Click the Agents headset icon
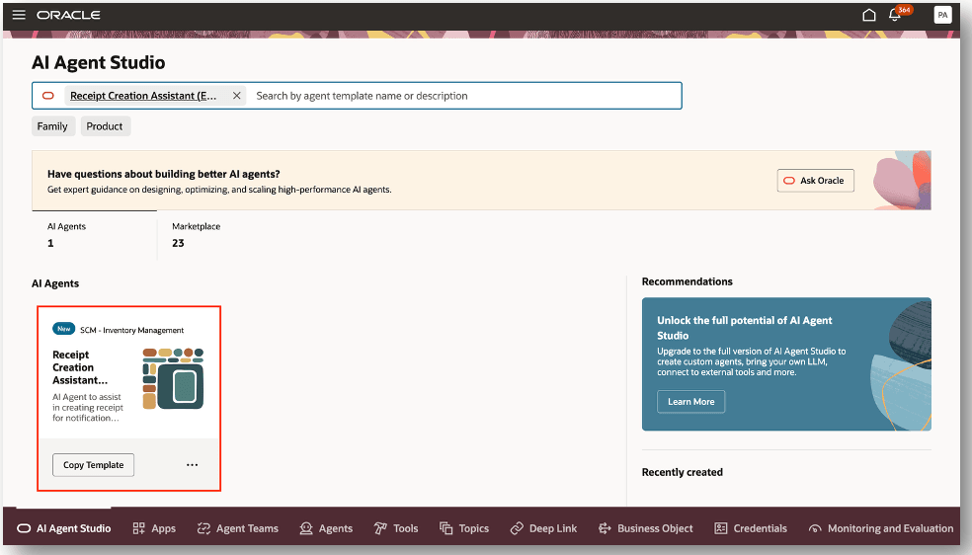Viewport: 972px width, 555px height. pyautogui.click(x=306, y=528)
